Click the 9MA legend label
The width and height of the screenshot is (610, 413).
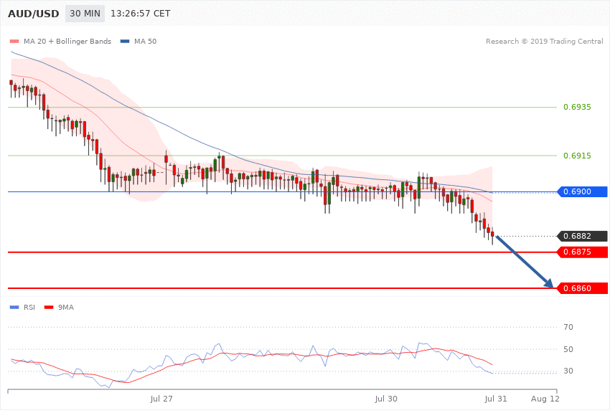click(x=66, y=308)
